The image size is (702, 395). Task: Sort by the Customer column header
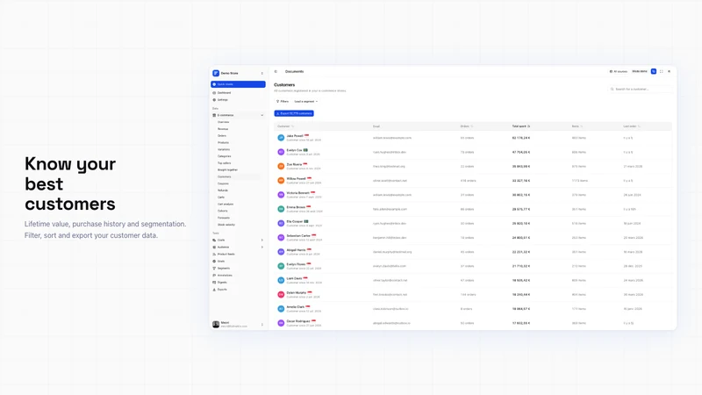[286, 126]
